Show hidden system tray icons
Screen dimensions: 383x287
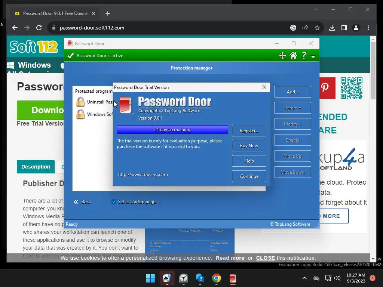pos(304,278)
